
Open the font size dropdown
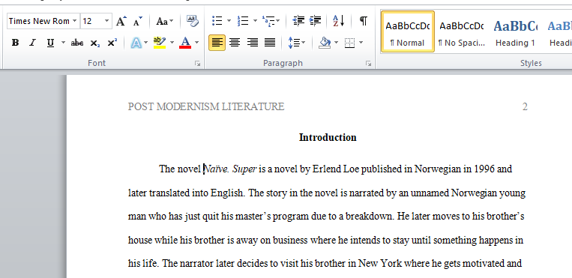pos(107,21)
